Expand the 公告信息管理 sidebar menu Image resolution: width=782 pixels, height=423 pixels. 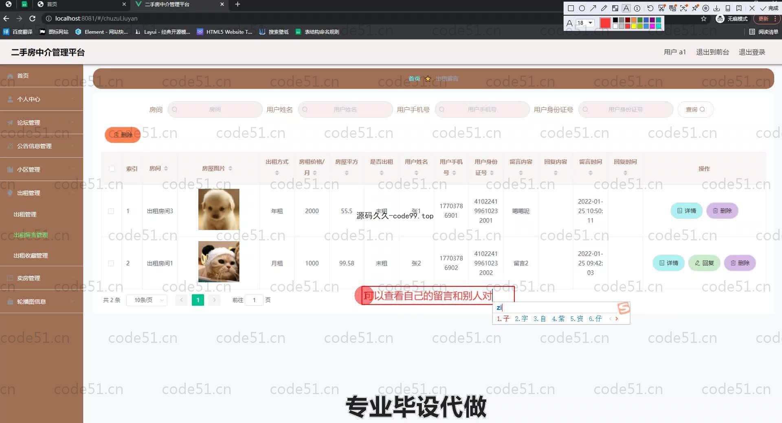(x=42, y=146)
